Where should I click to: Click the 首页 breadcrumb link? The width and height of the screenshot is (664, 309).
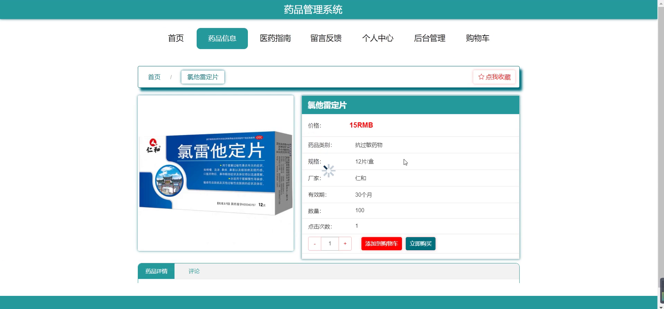click(x=154, y=77)
